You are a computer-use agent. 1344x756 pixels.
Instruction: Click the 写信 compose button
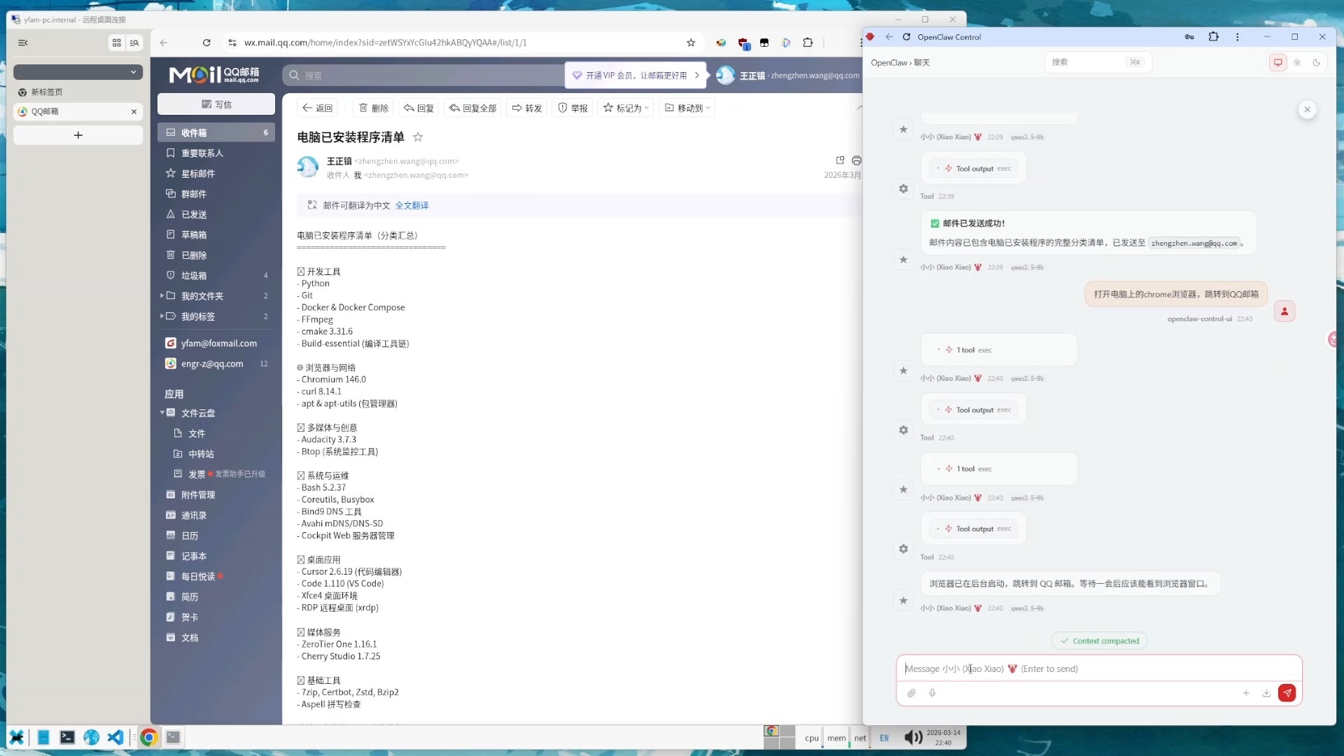point(216,104)
